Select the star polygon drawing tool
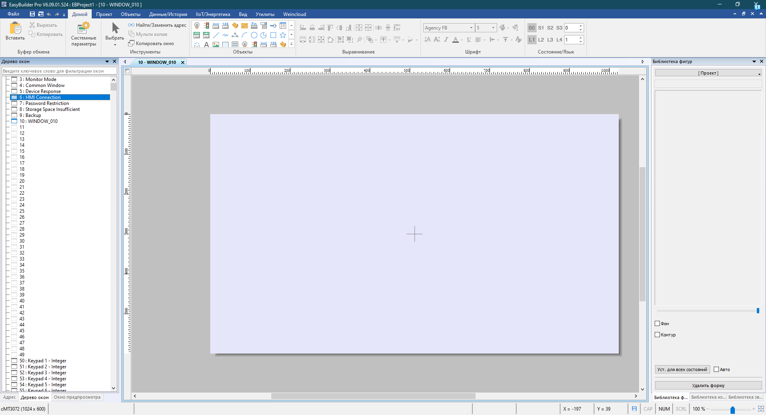Viewport: 766px width, 415px height. pos(283,35)
